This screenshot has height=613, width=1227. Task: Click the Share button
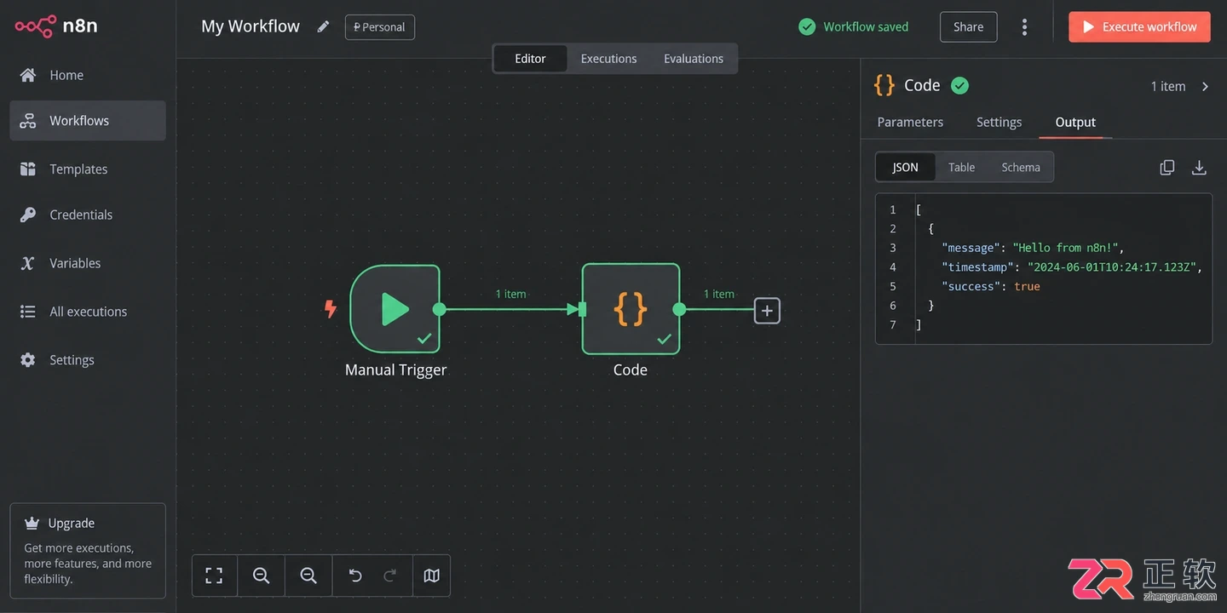click(x=968, y=27)
